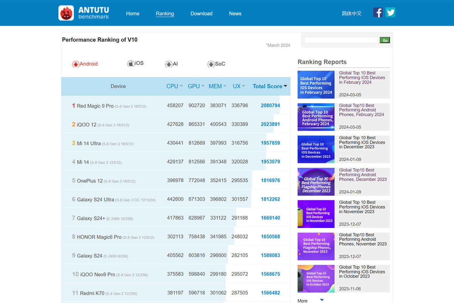Switch language to 简体中文
Screen dimensions: 454x303
tap(352, 13)
